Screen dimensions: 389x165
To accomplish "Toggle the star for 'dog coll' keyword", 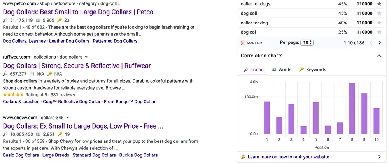I will [379, 13].
